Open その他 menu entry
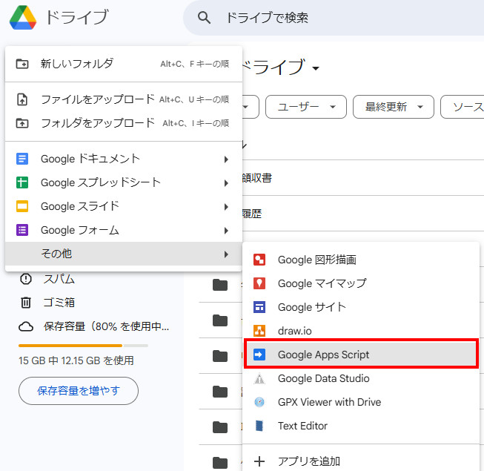The height and width of the screenshot is (471, 484). click(x=124, y=254)
